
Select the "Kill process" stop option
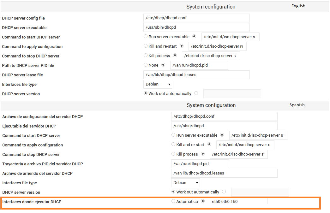tap(145, 56)
